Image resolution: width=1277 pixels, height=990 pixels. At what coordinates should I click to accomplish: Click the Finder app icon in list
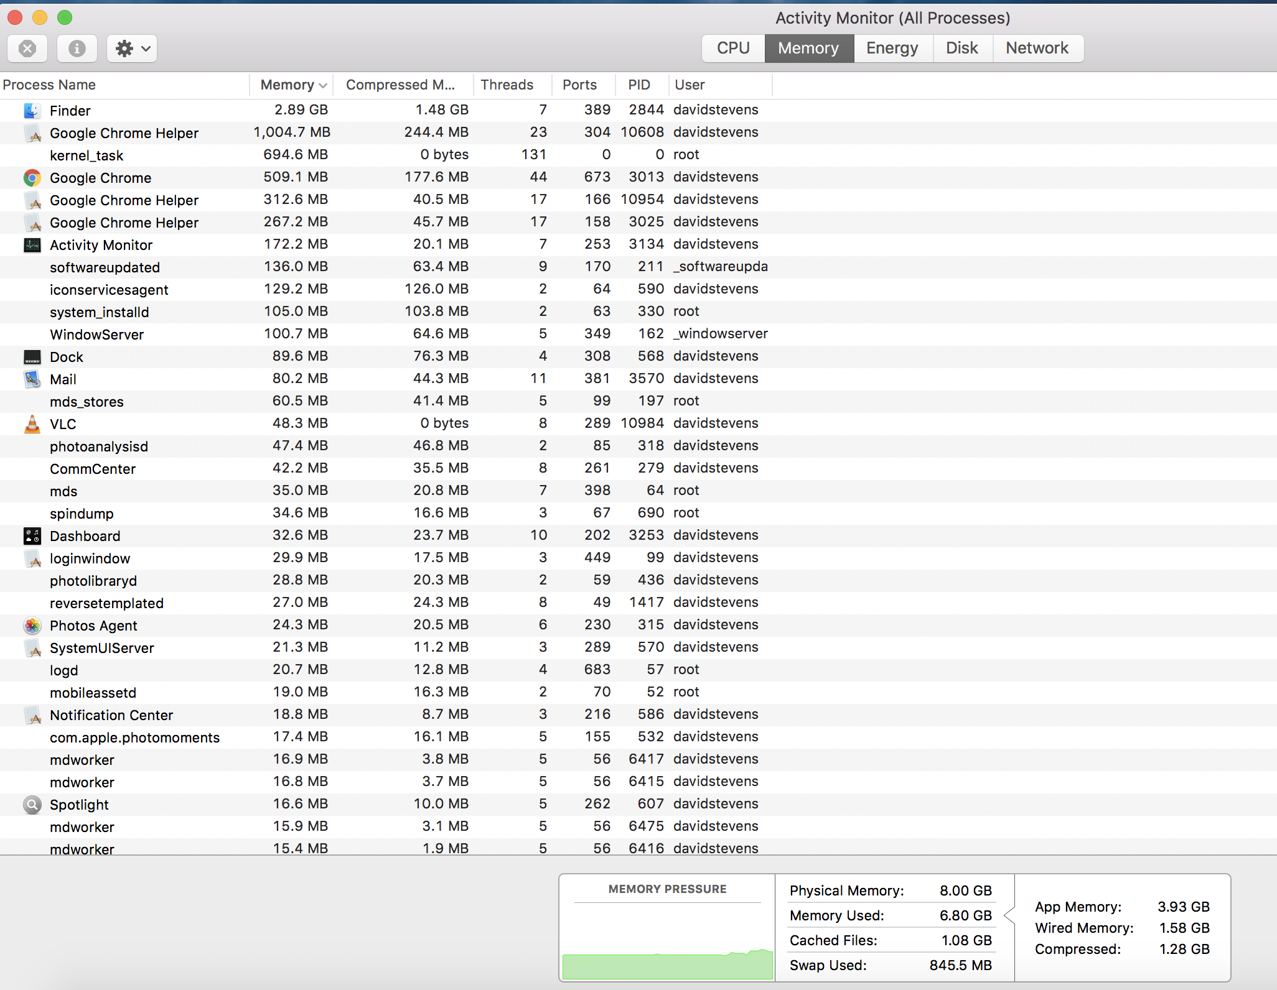click(32, 111)
